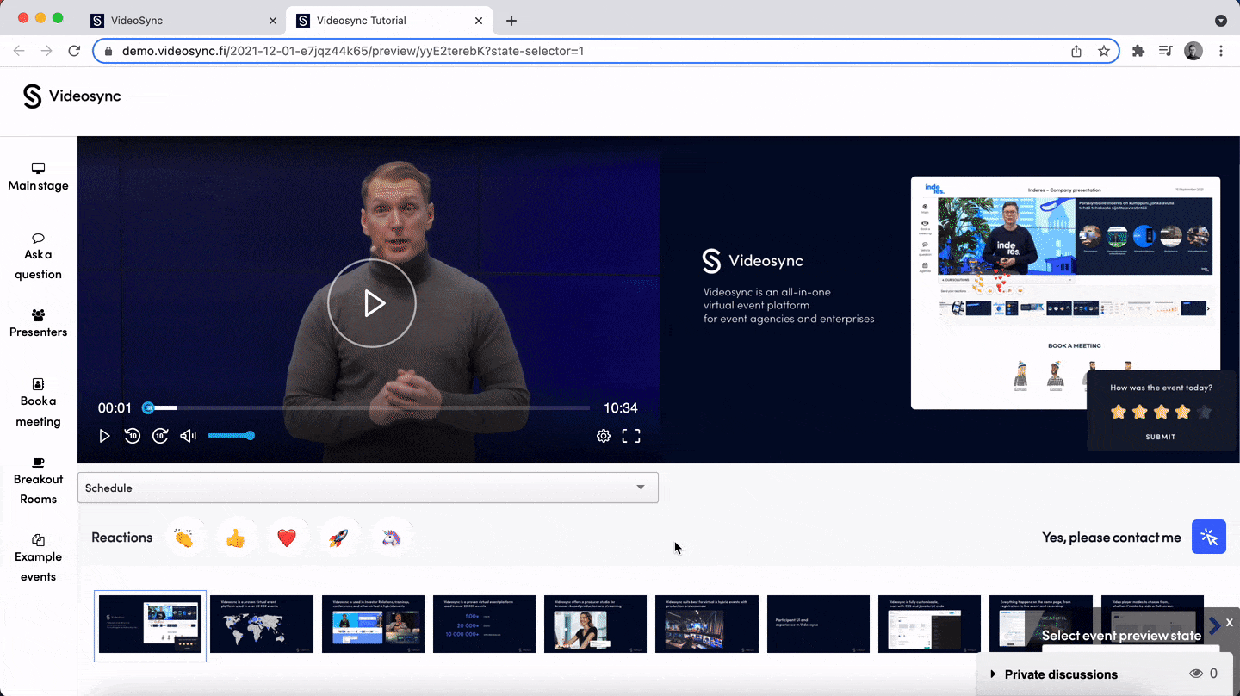1240x696 pixels.
Task: Open the Breakout Rooms section
Action: (x=38, y=480)
